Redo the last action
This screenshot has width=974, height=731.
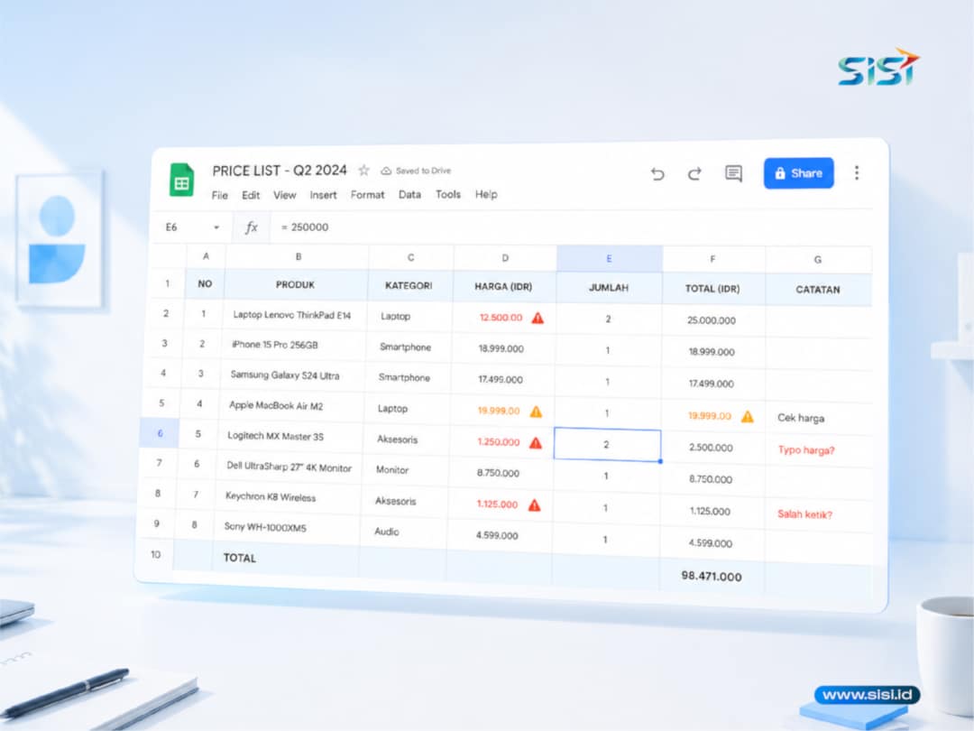coord(694,173)
